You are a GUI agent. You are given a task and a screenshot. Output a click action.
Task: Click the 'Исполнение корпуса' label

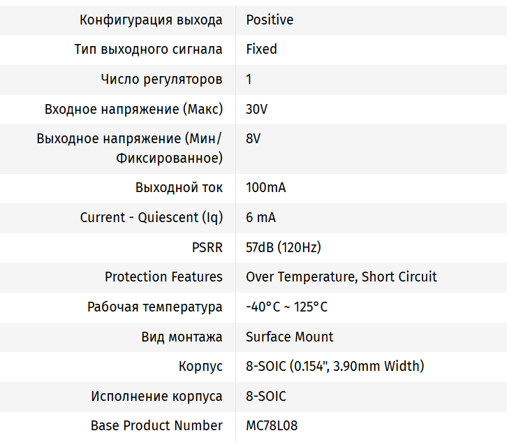pos(156,396)
